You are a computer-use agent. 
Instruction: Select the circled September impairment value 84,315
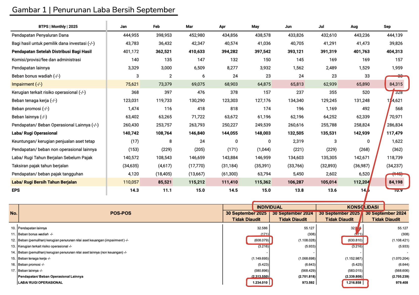396,84
